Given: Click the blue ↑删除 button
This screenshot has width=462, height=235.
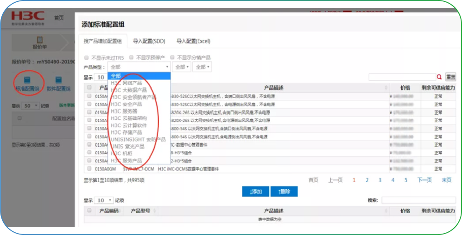Looking at the screenshot, I should click(284, 192).
